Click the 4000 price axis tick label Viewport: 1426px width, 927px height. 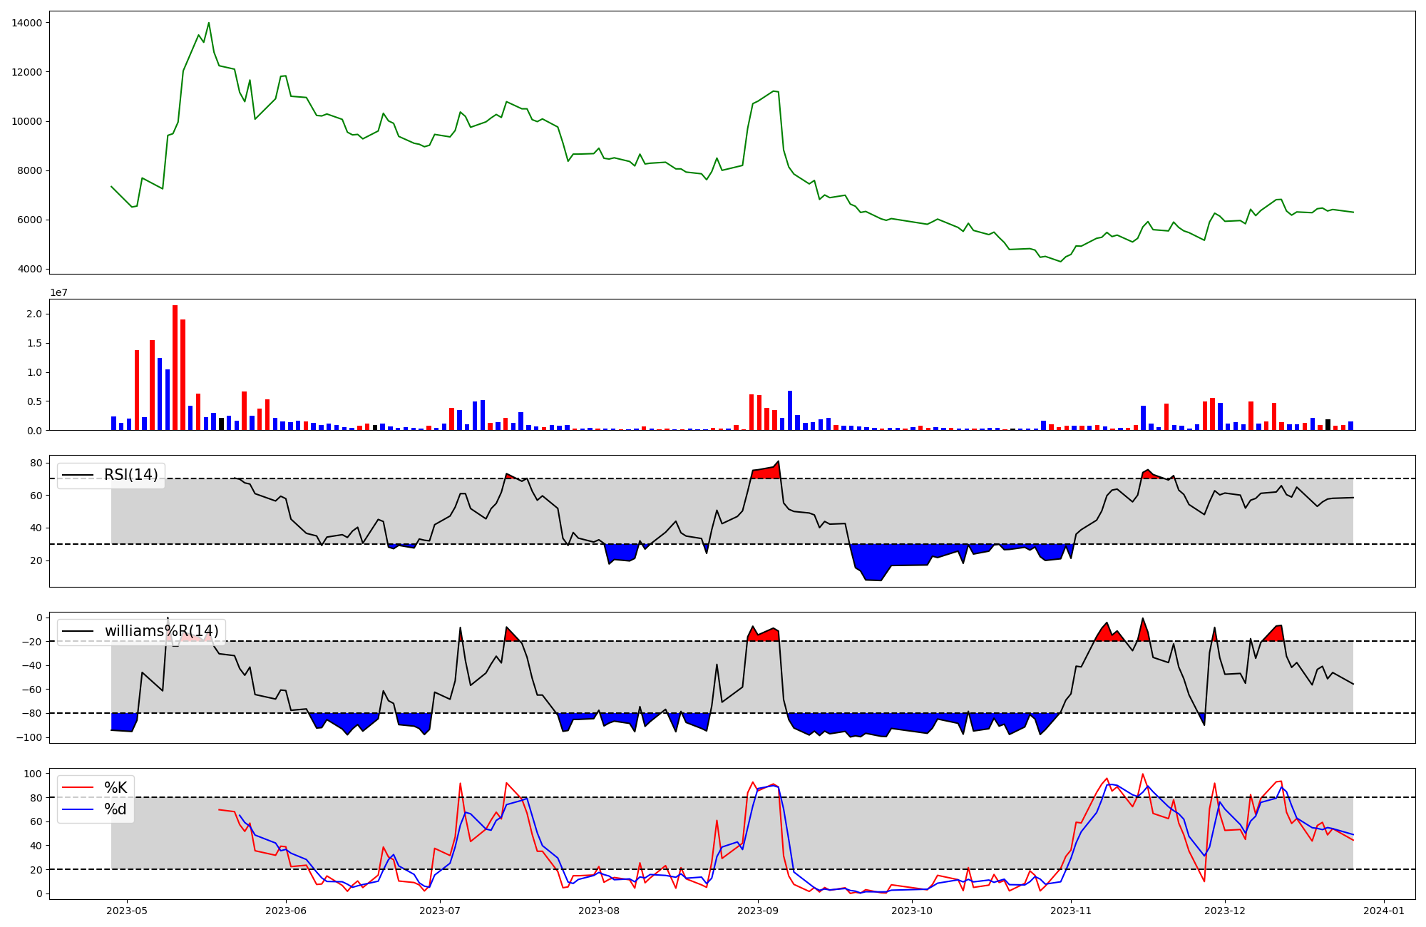(30, 270)
